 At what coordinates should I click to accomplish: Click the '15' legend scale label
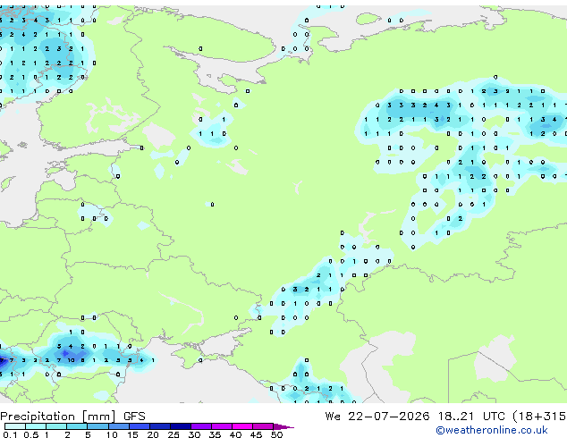[132, 434]
